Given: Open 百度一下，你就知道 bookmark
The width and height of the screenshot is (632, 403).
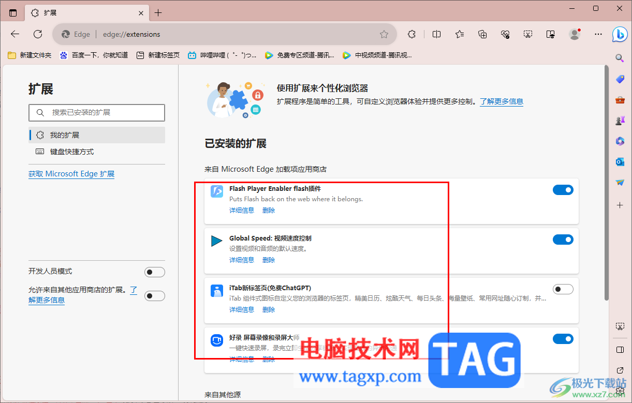Looking at the screenshot, I should [x=94, y=55].
